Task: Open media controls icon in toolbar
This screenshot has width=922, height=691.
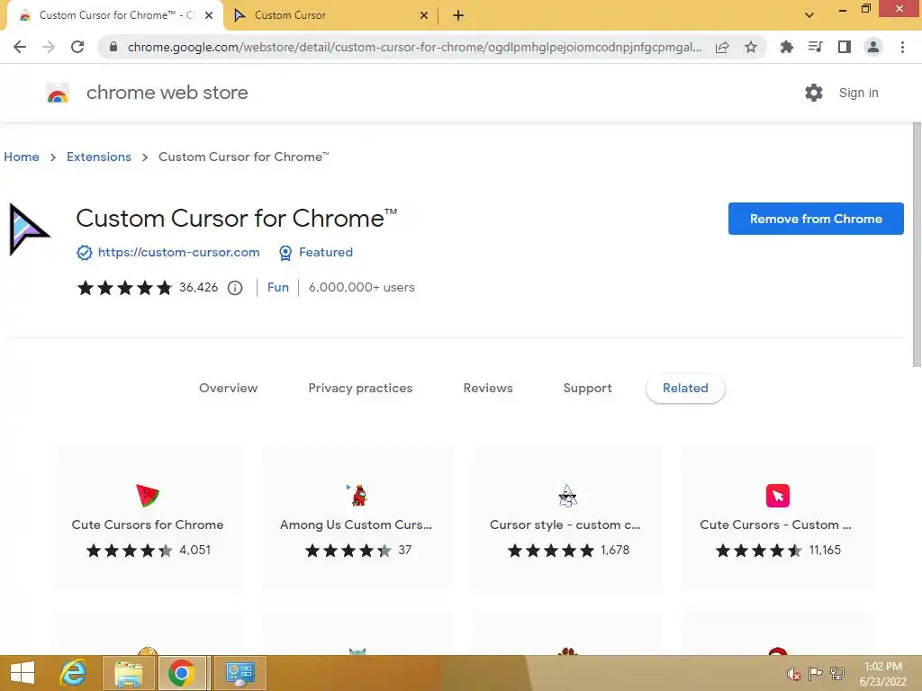Action: click(815, 47)
